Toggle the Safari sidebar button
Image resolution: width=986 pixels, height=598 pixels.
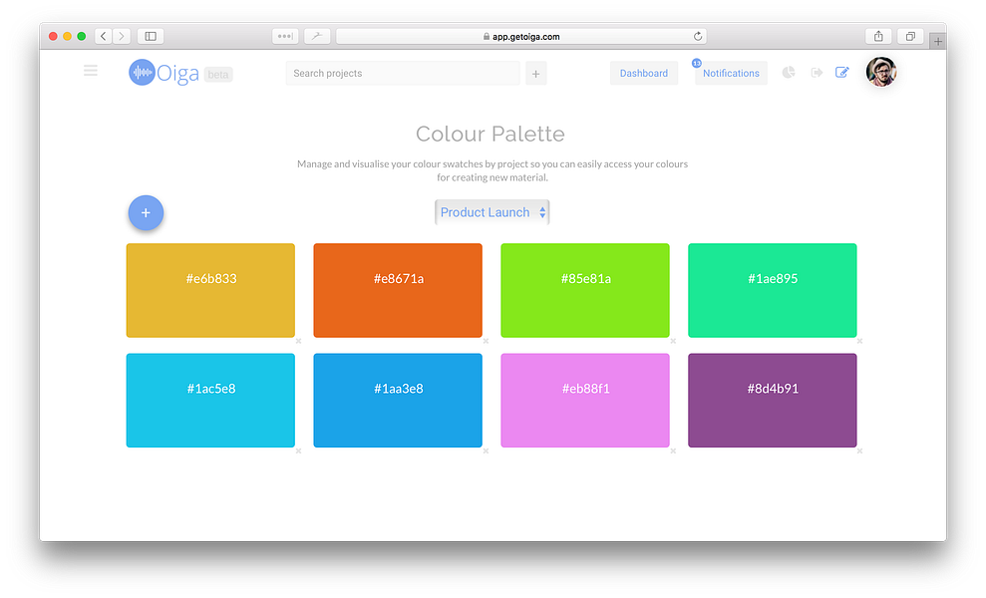pyautogui.click(x=151, y=36)
